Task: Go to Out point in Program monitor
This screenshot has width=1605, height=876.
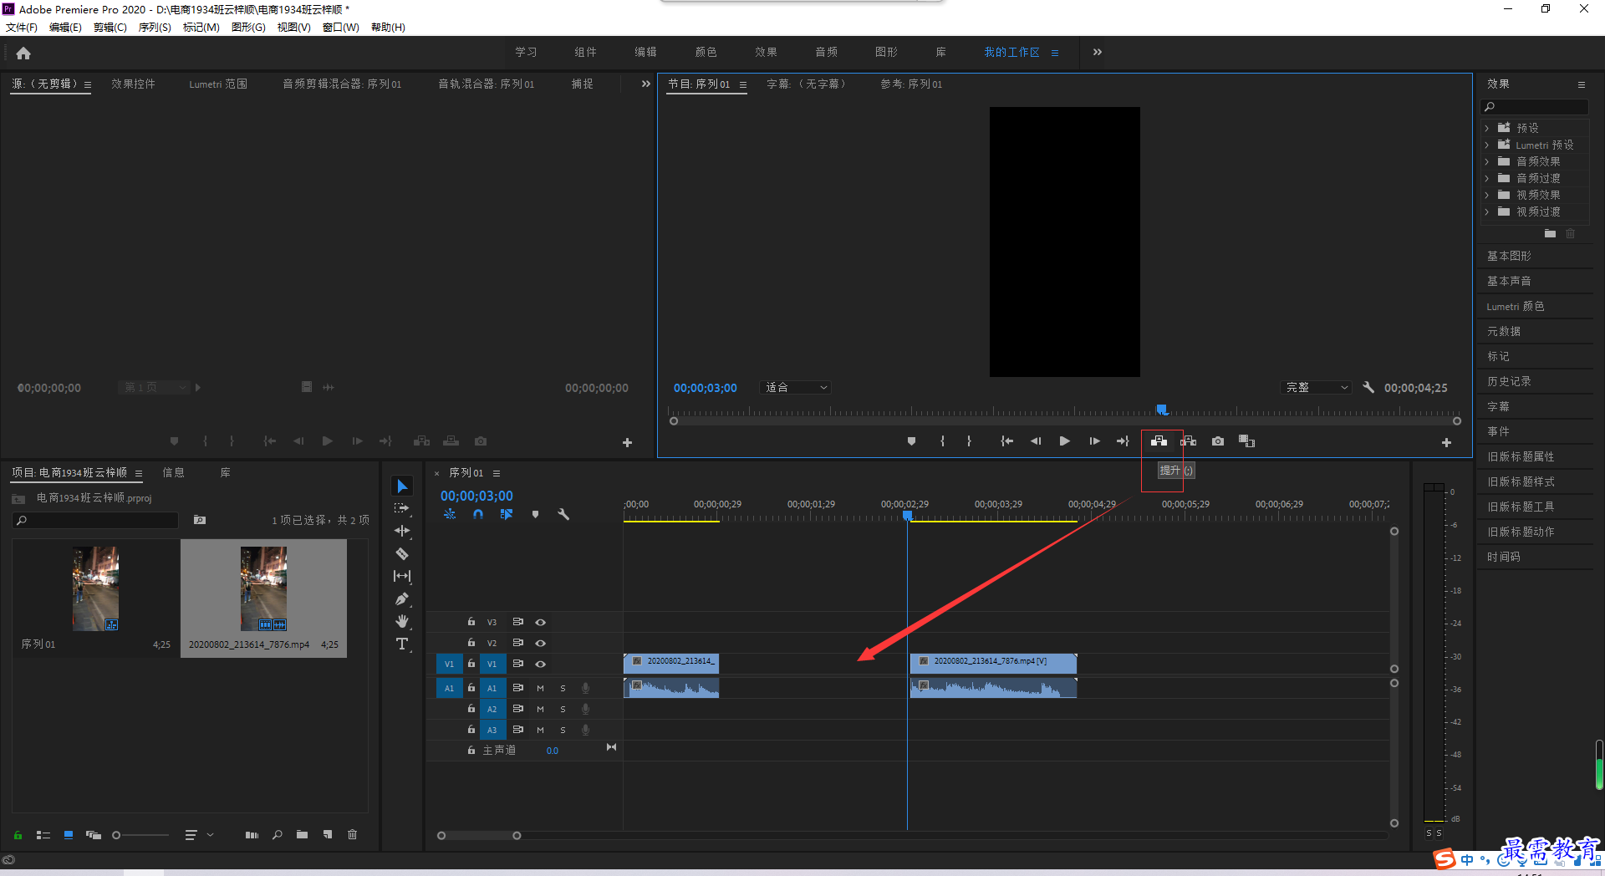Action: tap(1123, 441)
